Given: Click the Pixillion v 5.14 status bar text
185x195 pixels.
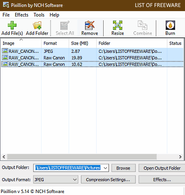Looking at the screenshot, I should point(32,191).
